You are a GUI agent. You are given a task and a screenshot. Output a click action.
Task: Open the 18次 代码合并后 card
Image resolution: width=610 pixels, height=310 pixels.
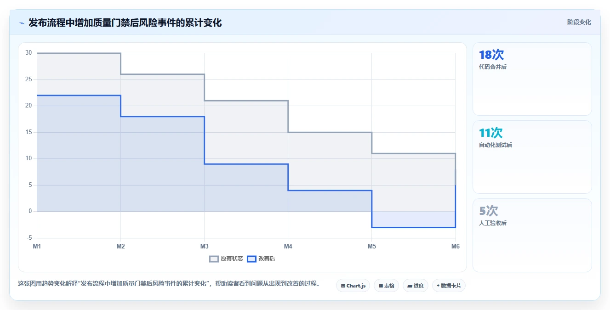[532, 79]
